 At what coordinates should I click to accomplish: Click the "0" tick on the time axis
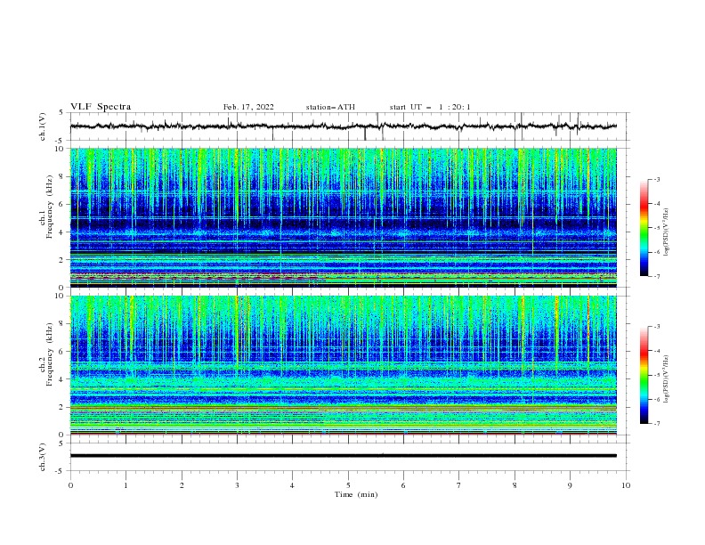coord(70,485)
